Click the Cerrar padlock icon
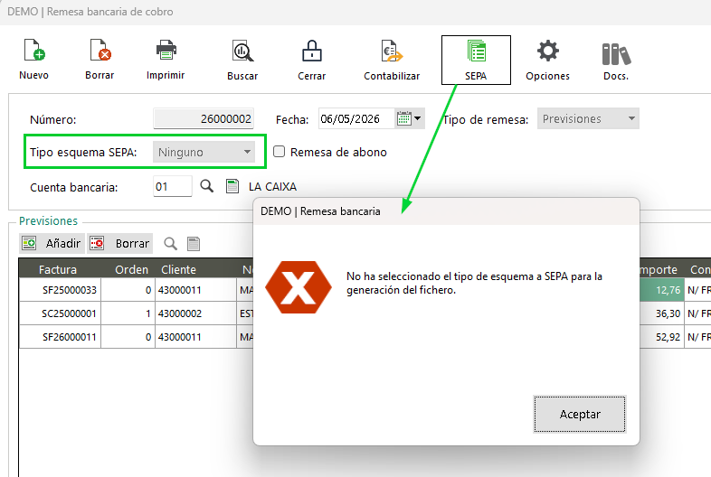The image size is (711, 477). 312,51
